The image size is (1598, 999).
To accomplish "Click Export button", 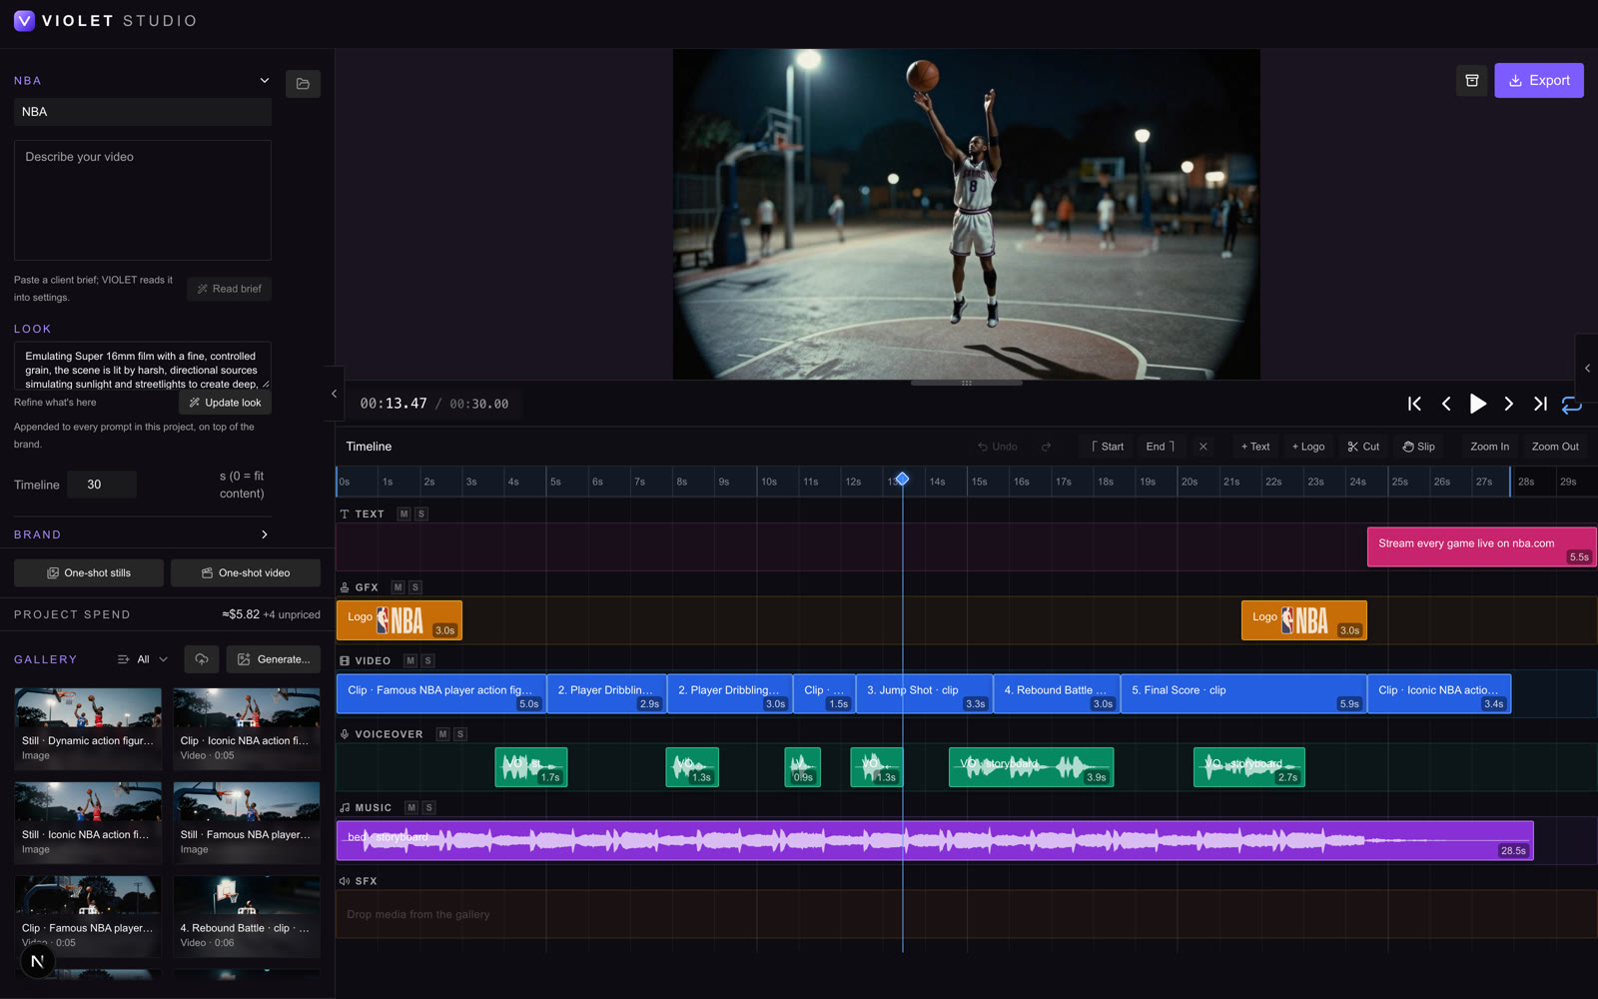I will coord(1538,81).
